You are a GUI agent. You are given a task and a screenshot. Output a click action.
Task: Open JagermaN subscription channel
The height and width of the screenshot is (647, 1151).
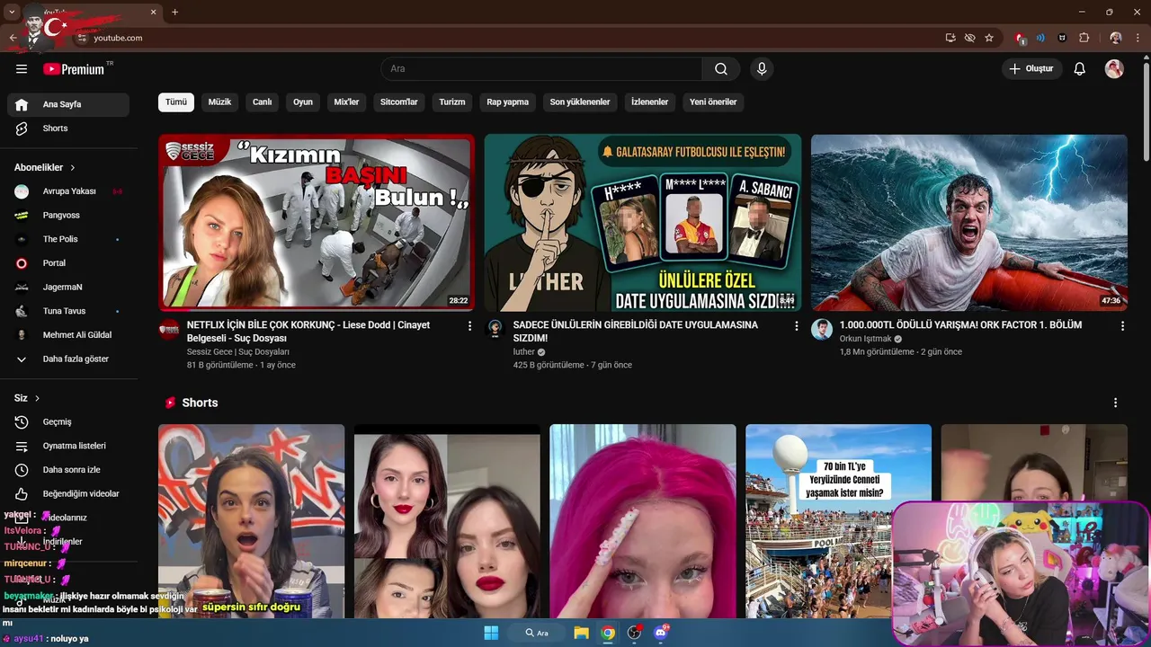click(x=68, y=287)
